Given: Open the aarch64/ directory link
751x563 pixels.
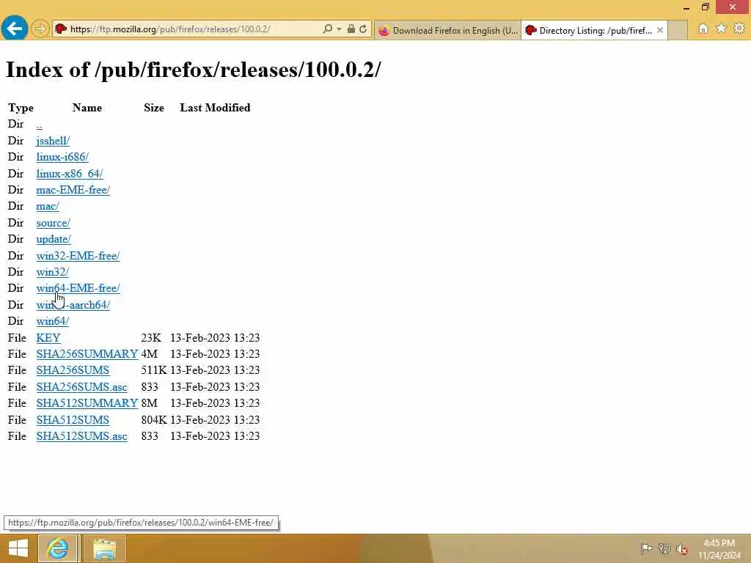Looking at the screenshot, I should click(x=73, y=305).
